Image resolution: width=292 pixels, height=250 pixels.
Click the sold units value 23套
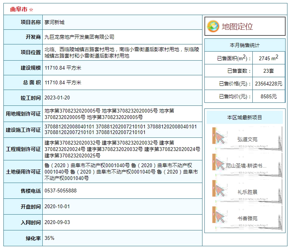[269, 71]
